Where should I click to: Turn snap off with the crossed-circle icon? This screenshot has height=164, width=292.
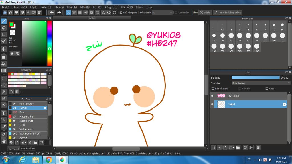[68, 13]
